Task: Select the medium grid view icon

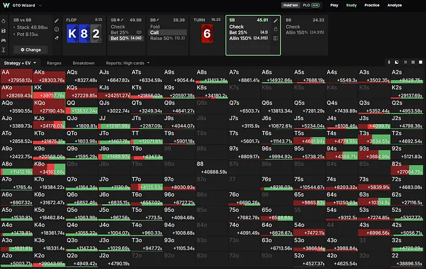Action: pos(413,62)
